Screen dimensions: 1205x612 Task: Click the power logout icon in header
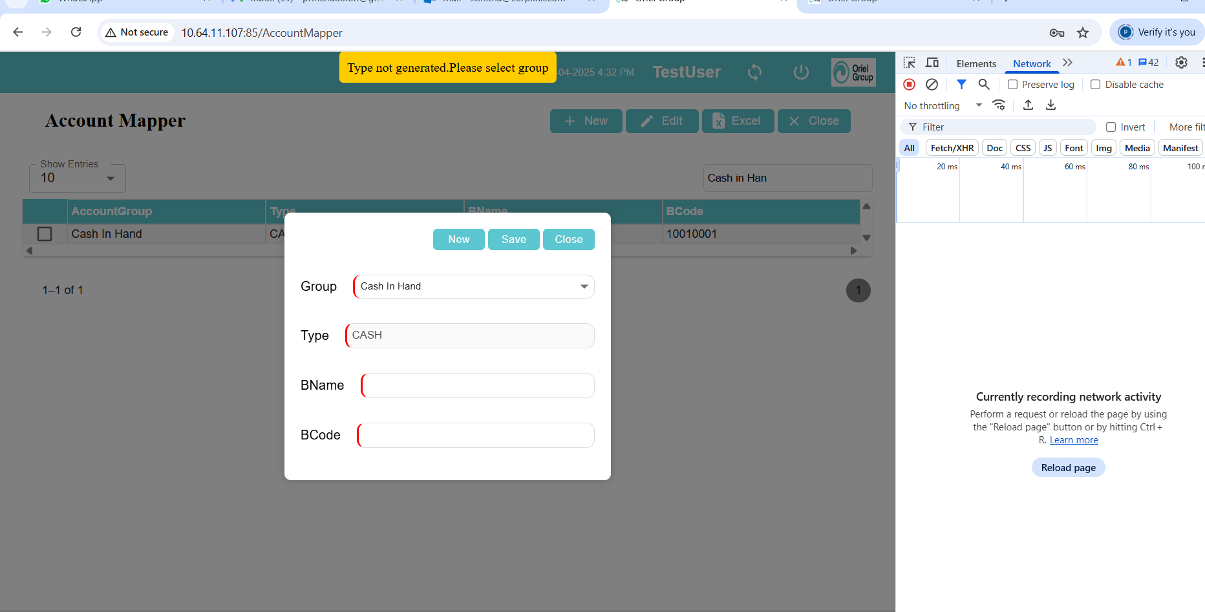tap(801, 72)
